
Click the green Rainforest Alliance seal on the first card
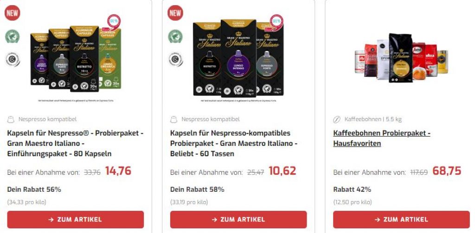(12, 36)
